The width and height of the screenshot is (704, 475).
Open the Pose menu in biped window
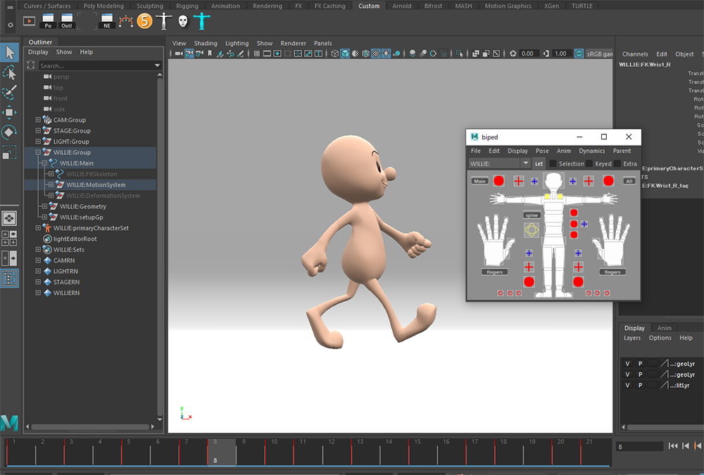click(541, 151)
